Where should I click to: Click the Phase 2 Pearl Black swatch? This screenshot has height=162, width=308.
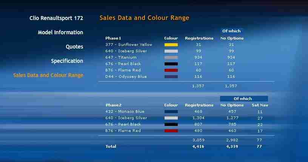tap(171, 124)
